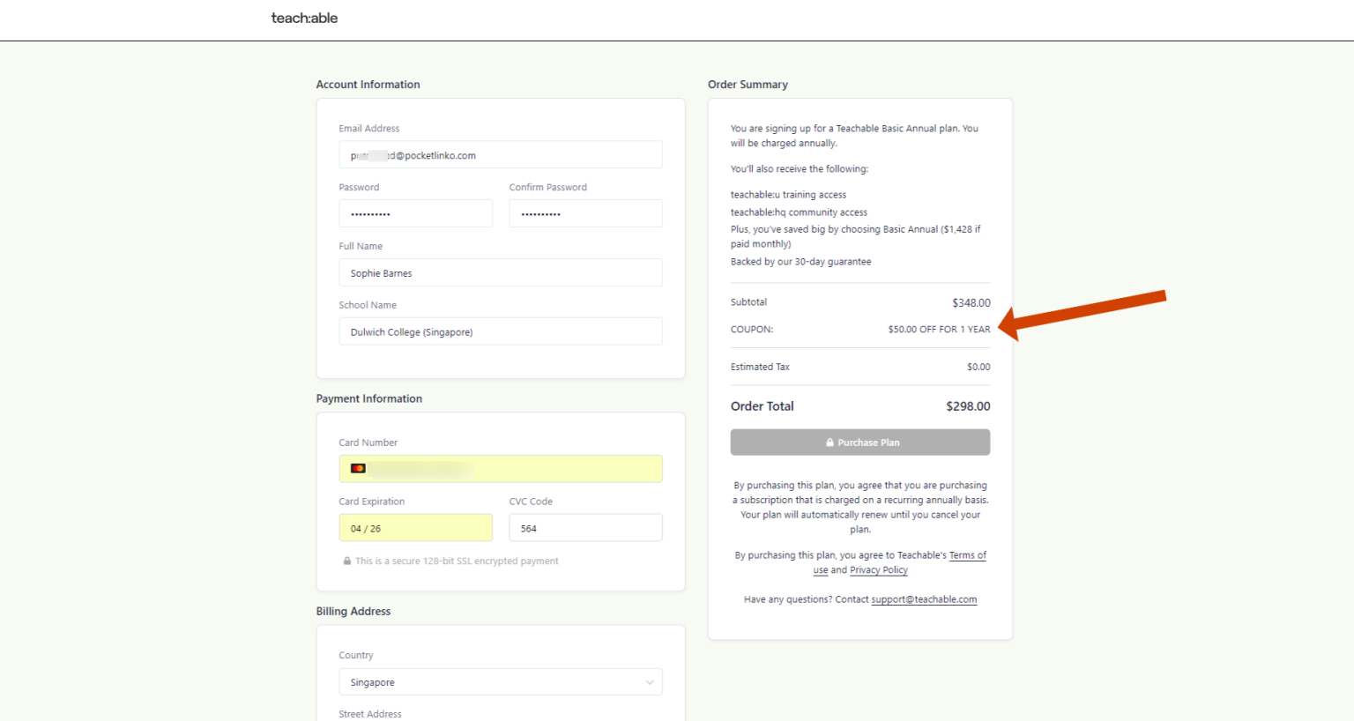This screenshot has width=1354, height=721.
Task: Click the Card Number input
Action: [501, 469]
